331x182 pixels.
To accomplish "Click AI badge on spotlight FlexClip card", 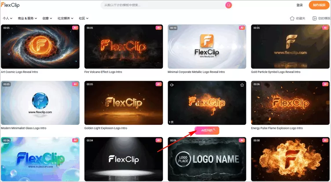I will pos(158,140).
